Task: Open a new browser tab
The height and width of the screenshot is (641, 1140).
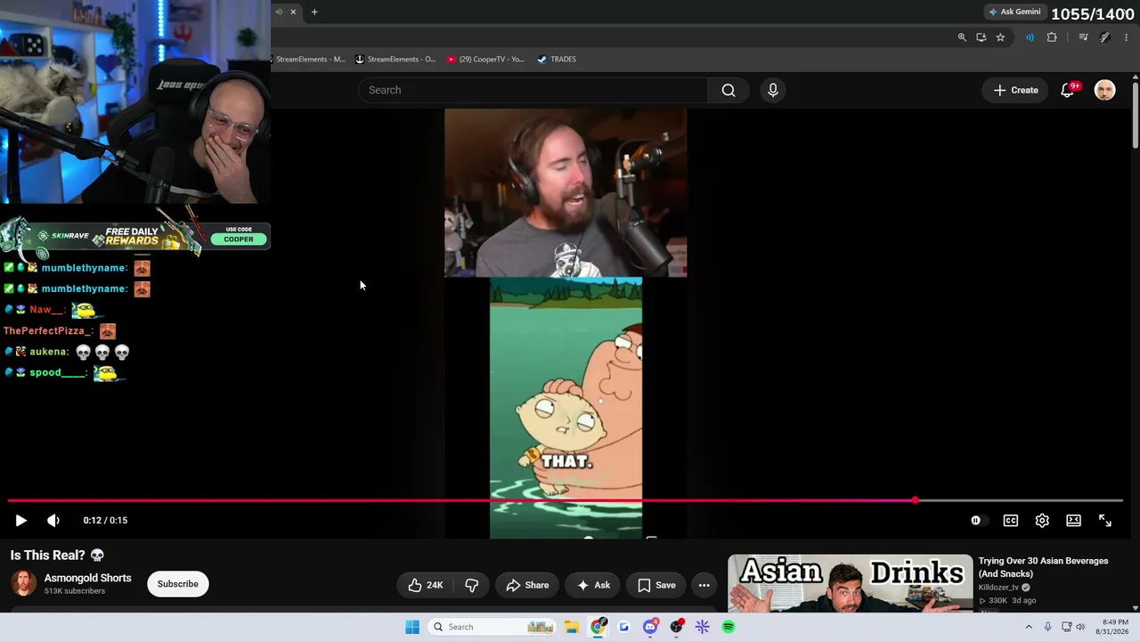Action: 314,12
